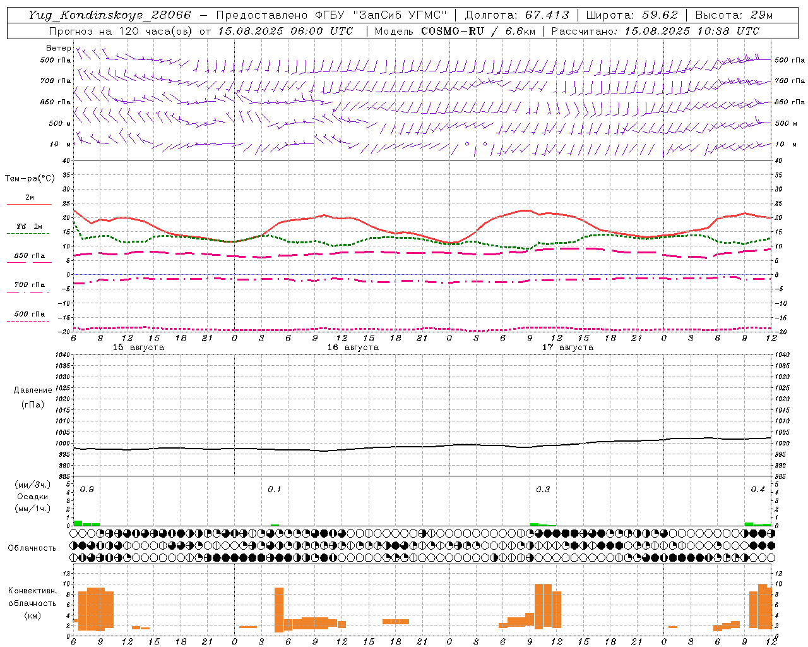This screenshot has height=647, width=808.
Task: Click the (мм/3ч.) precipitation unit label
Action: tap(33, 485)
